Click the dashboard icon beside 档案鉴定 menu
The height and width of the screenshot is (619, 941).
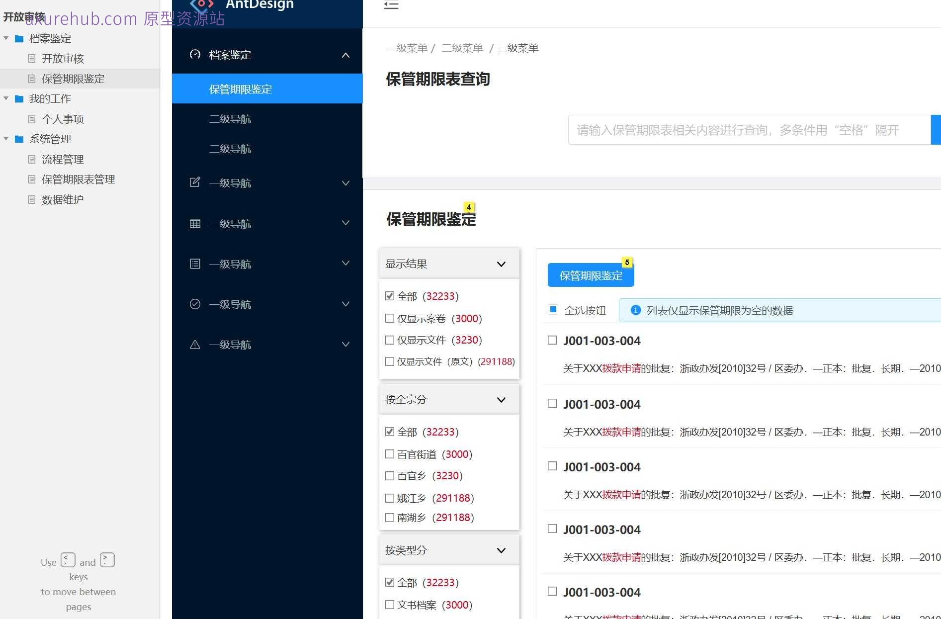point(195,55)
